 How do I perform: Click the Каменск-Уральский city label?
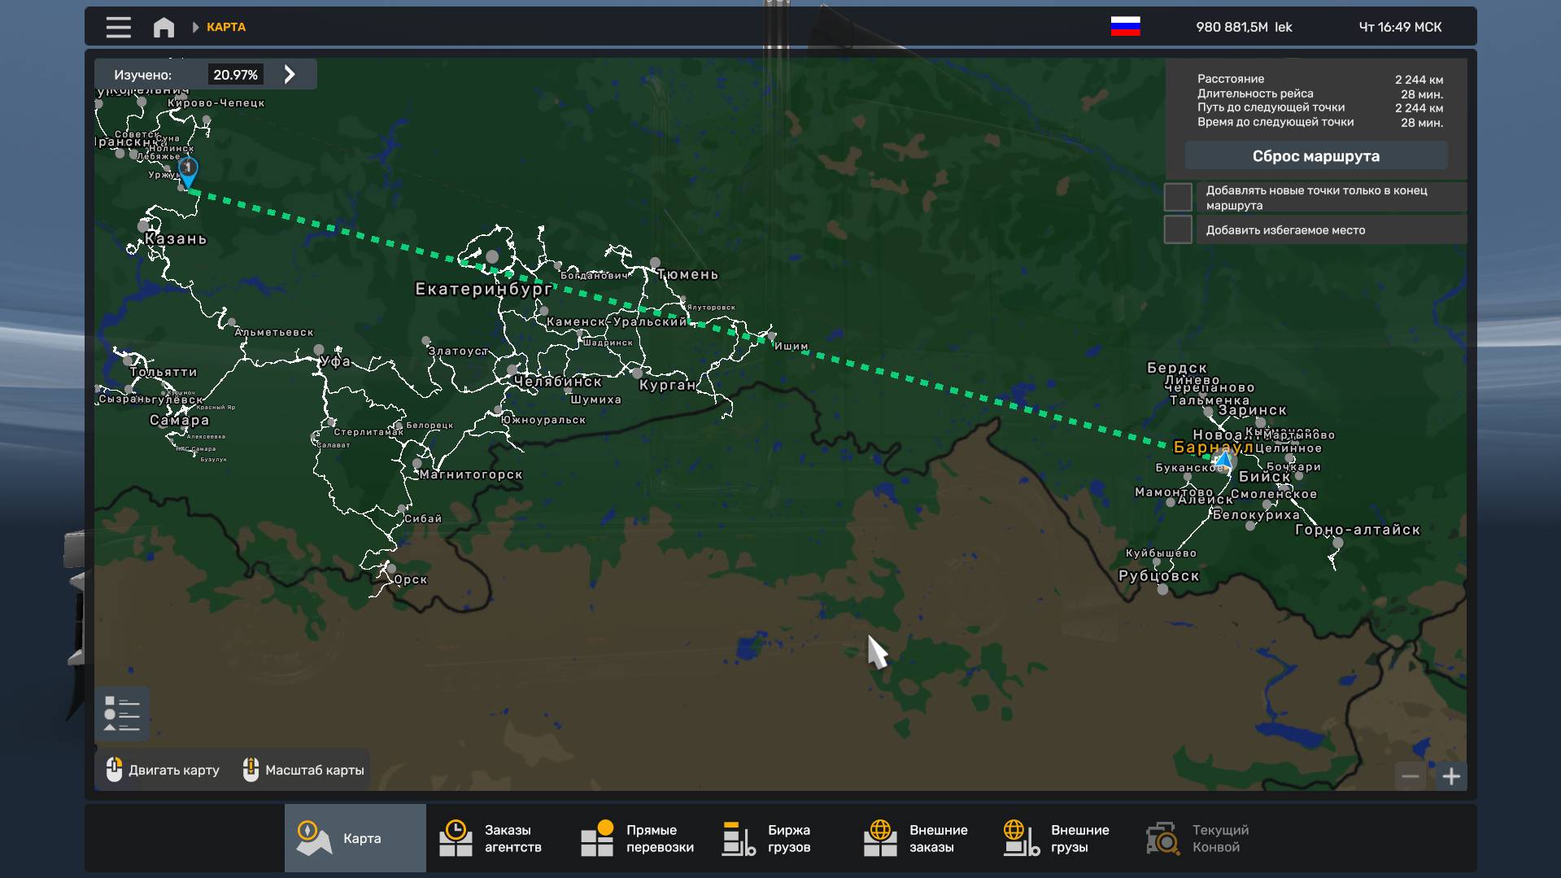pyautogui.click(x=617, y=322)
